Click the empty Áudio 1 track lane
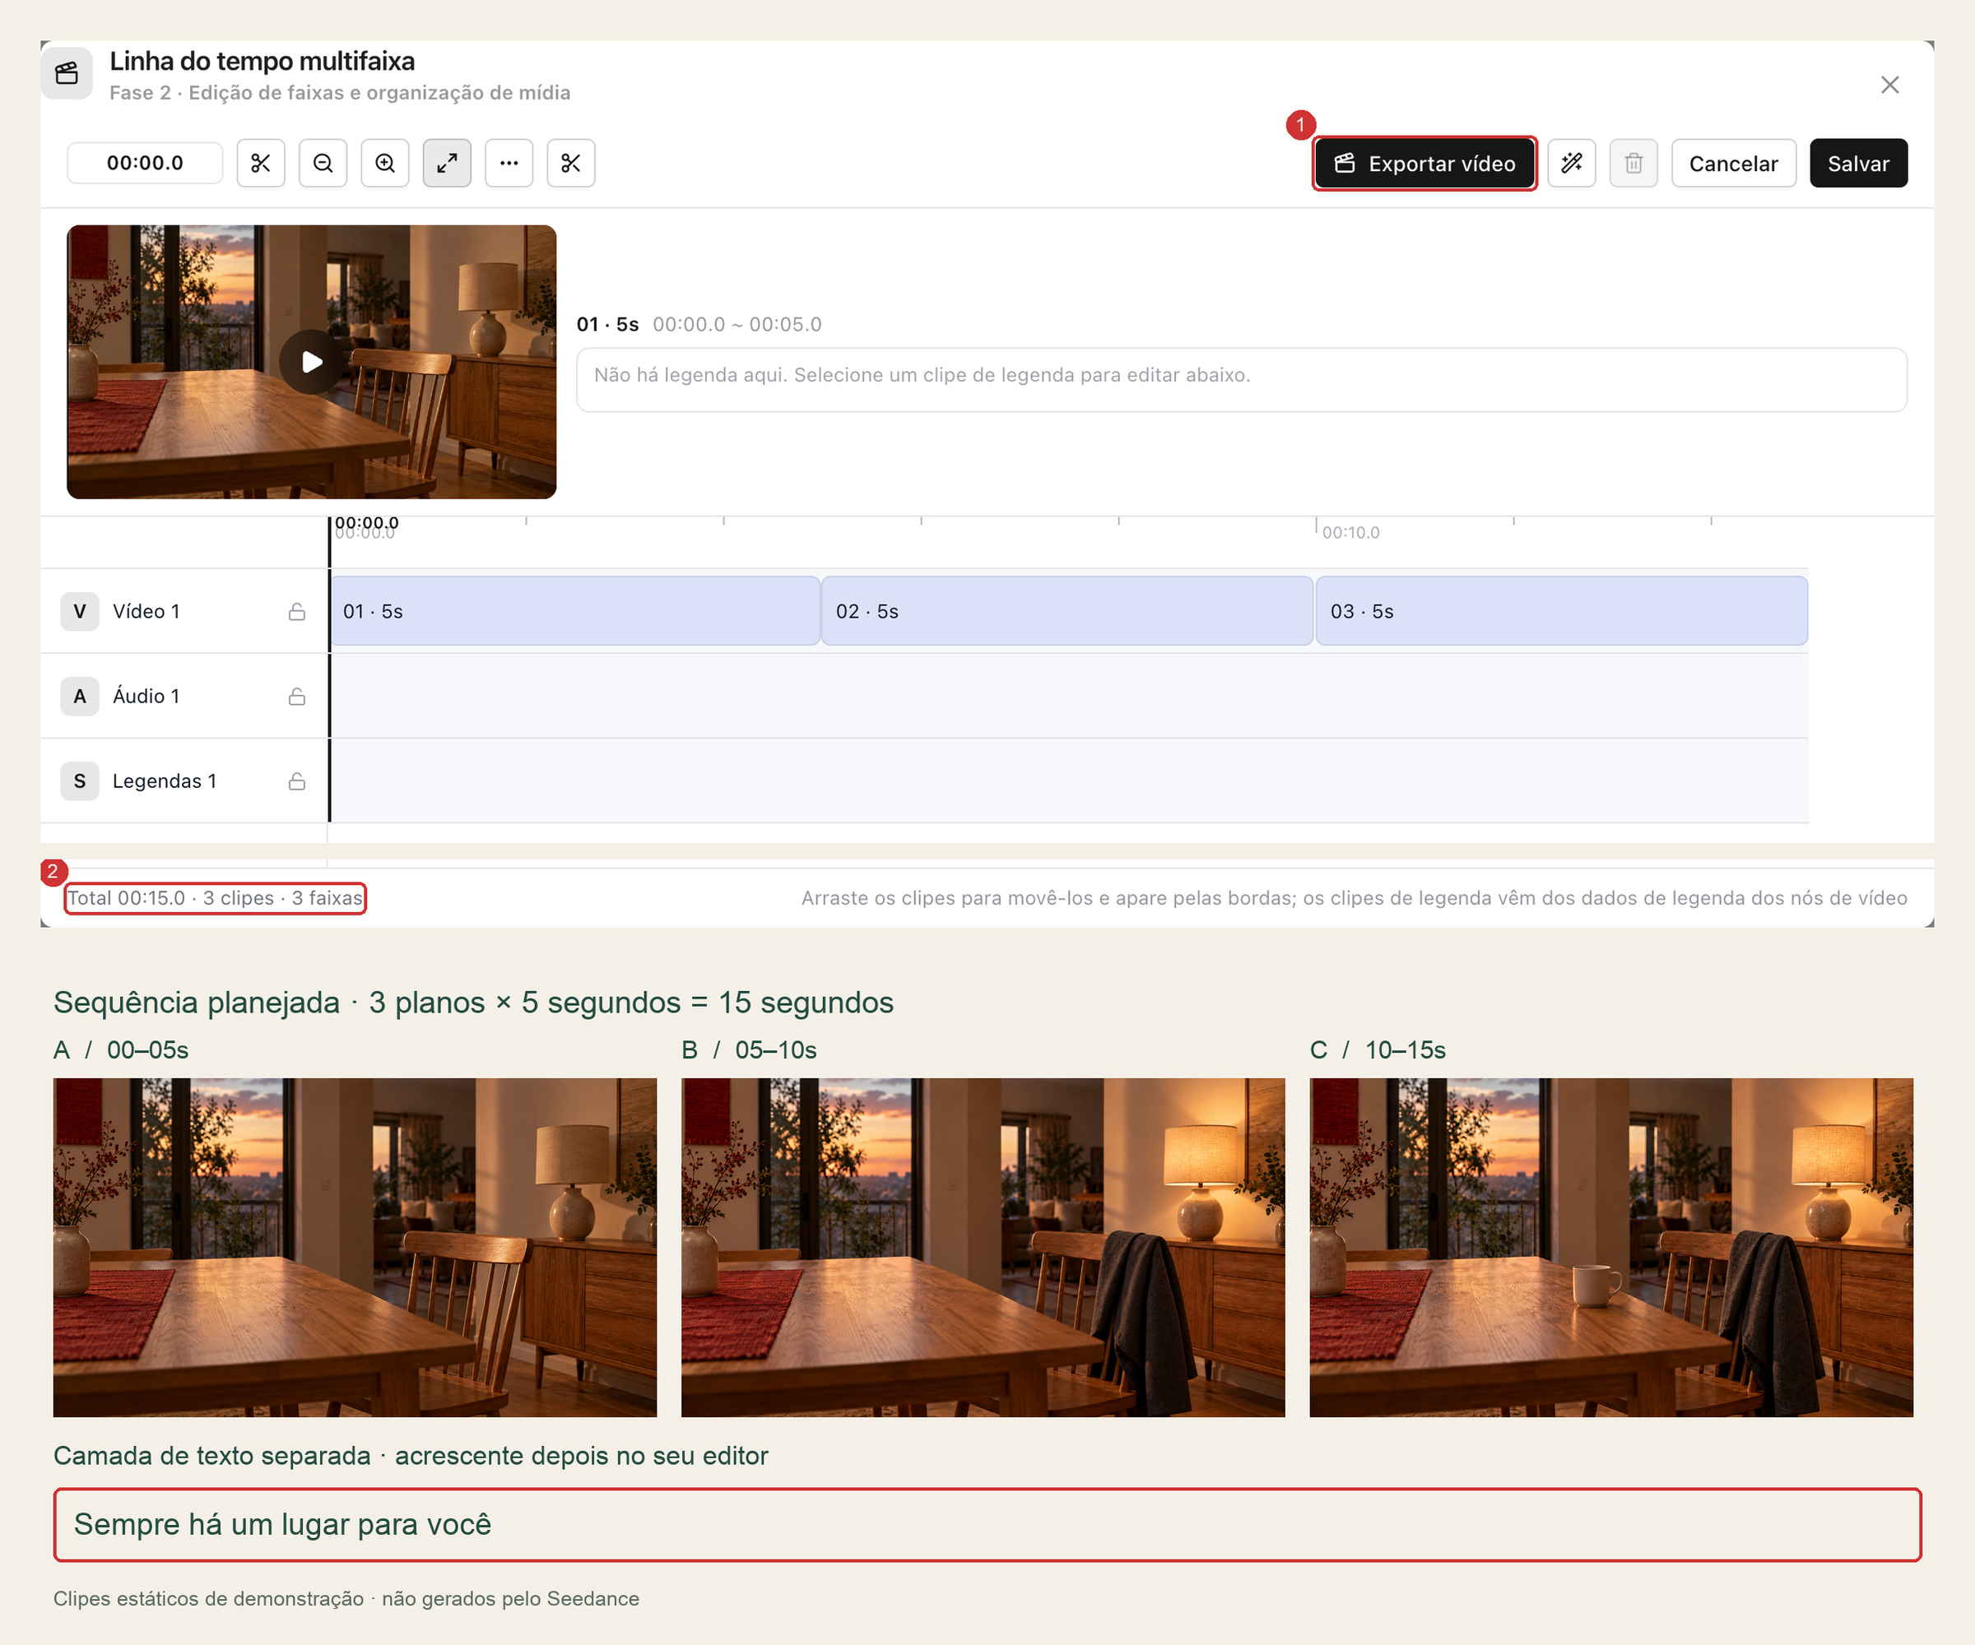This screenshot has height=1645, width=1975. click(1069, 696)
